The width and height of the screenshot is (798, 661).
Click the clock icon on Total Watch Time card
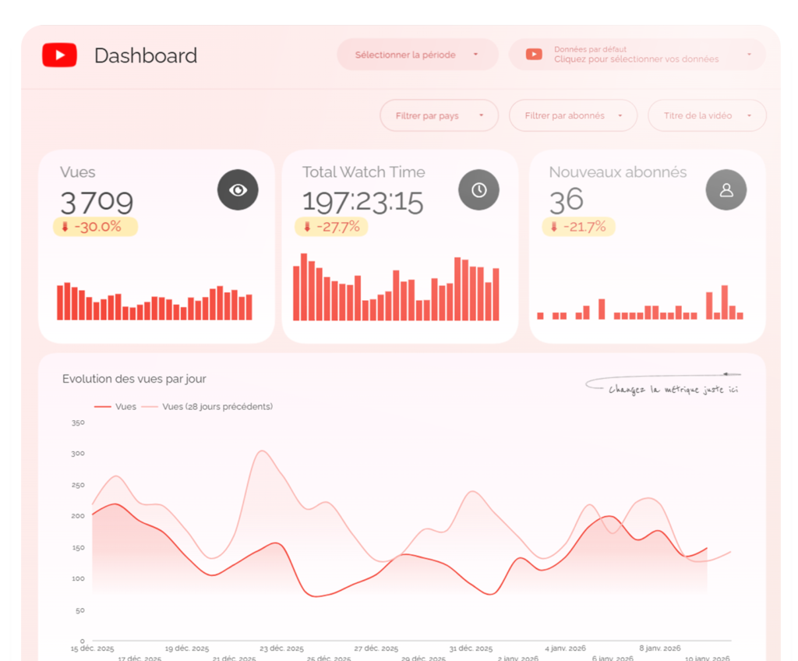coord(478,189)
